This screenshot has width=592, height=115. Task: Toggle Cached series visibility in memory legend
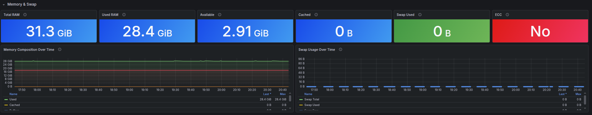pyautogui.click(x=14, y=105)
